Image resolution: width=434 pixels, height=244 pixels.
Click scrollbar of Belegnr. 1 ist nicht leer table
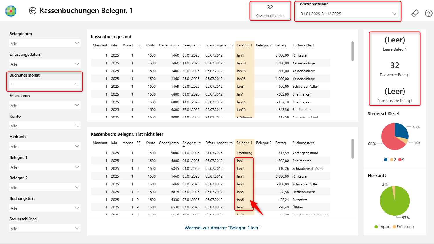click(x=352, y=149)
